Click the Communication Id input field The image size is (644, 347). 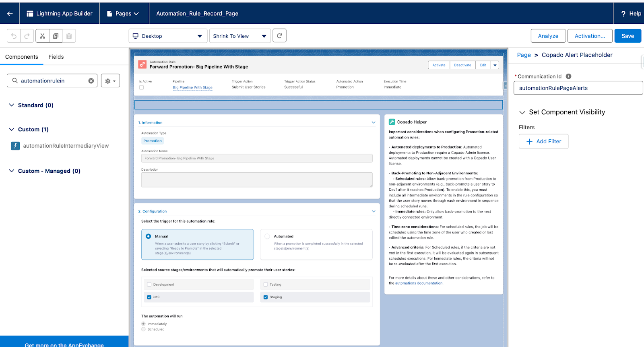pyautogui.click(x=578, y=88)
